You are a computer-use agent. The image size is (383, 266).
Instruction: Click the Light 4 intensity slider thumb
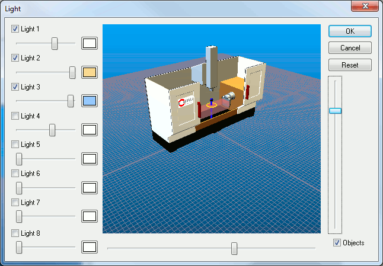[x=52, y=130]
